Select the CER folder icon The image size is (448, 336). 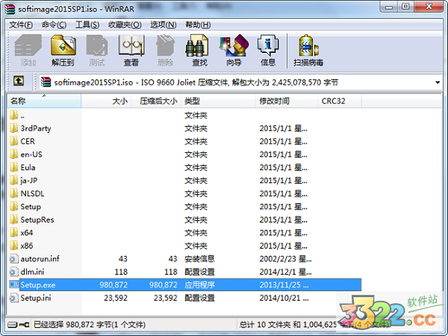pyautogui.click(x=13, y=141)
